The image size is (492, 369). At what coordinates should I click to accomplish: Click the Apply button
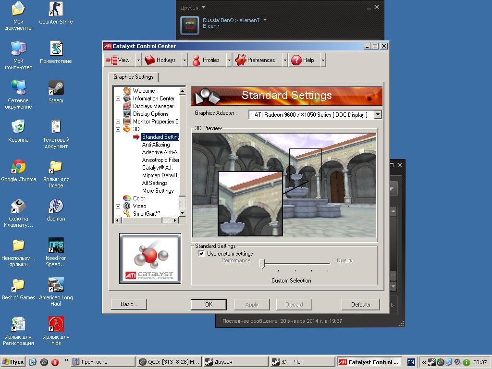click(x=252, y=304)
